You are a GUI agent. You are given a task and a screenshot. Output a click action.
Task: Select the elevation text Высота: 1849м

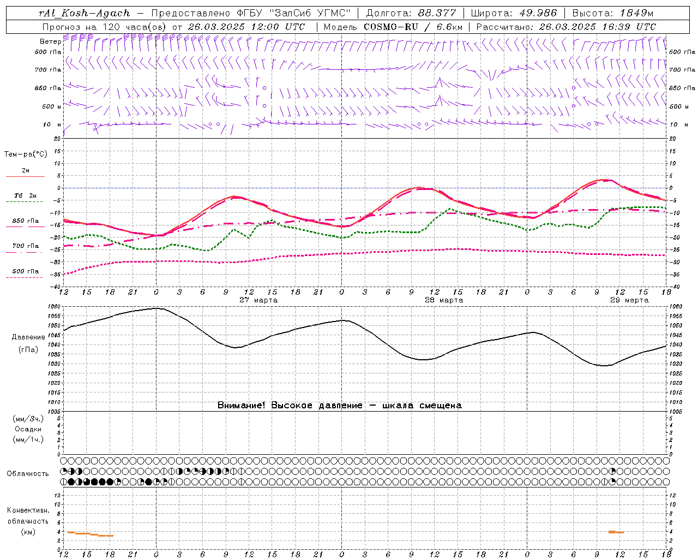613,13
